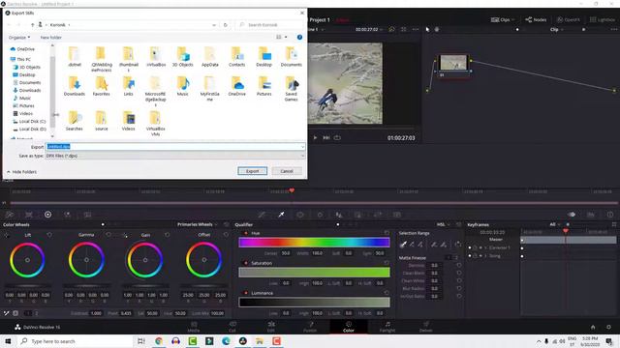Viewport: 620px width, 348px height.
Task: Open the Information palette icon
Action: pyautogui.click(x=610, y=215)
